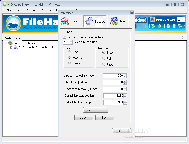This screenshot has height=144, width=189.
Task: Click the Disappear interval field showing 200
Action: click(113, 89)
